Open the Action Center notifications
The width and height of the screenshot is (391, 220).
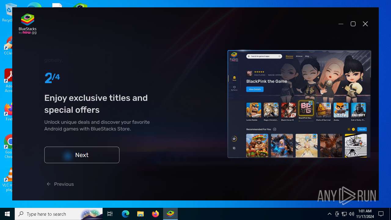pos(381,214)
